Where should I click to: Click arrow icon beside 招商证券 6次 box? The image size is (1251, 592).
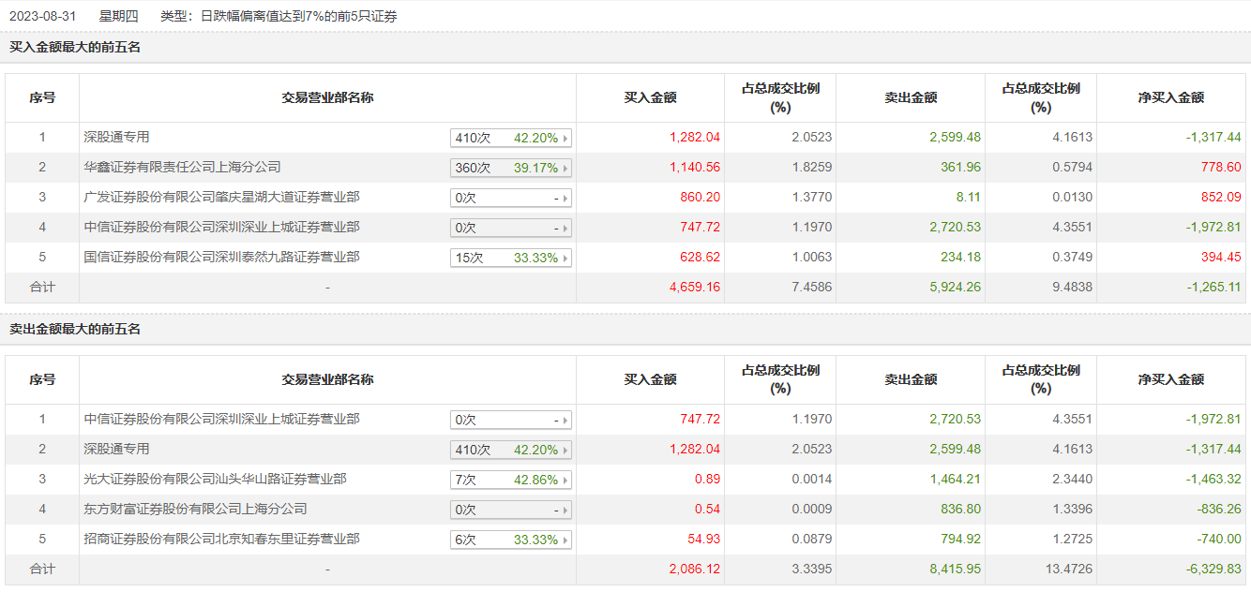point(565,540)
